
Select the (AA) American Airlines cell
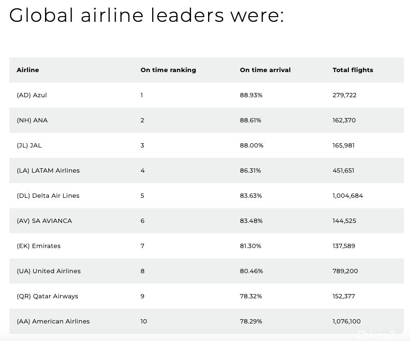53,321
